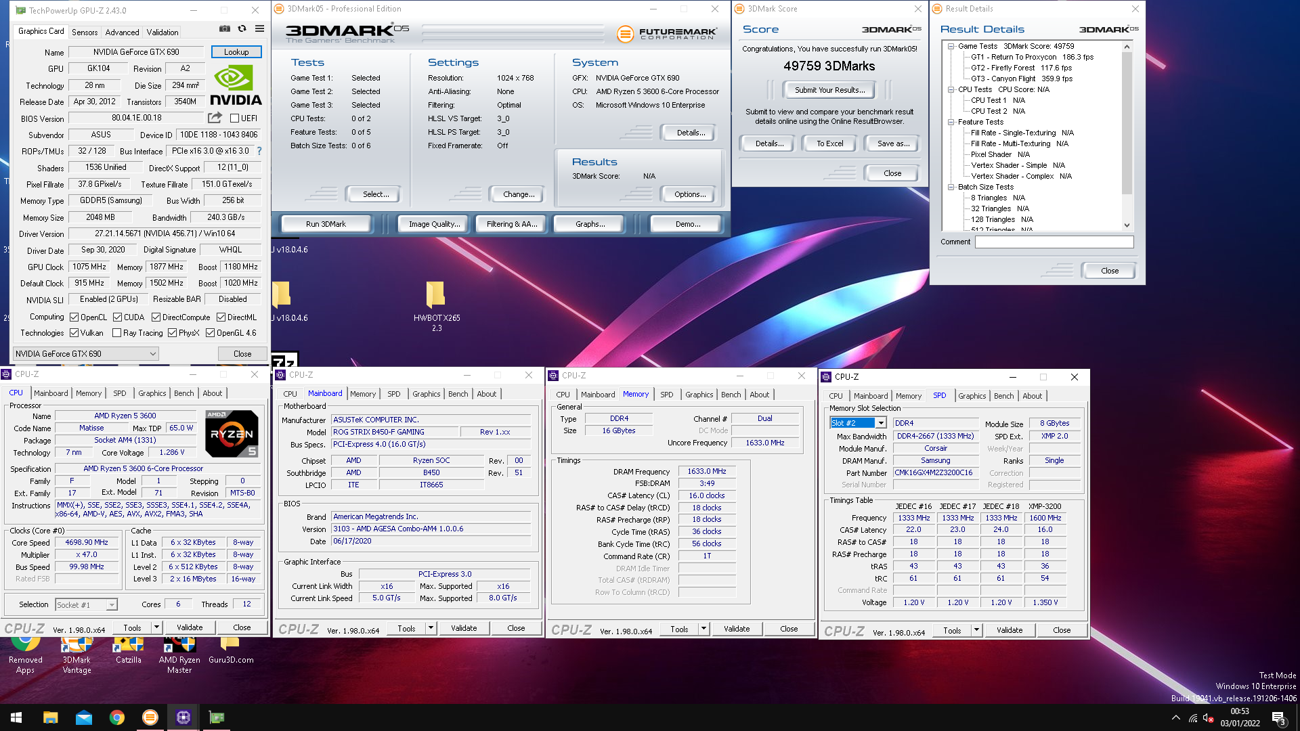The height and width of the screenshot is (731, 1300).
Task: Click BIOS version share/export icon
Action: 215,118
